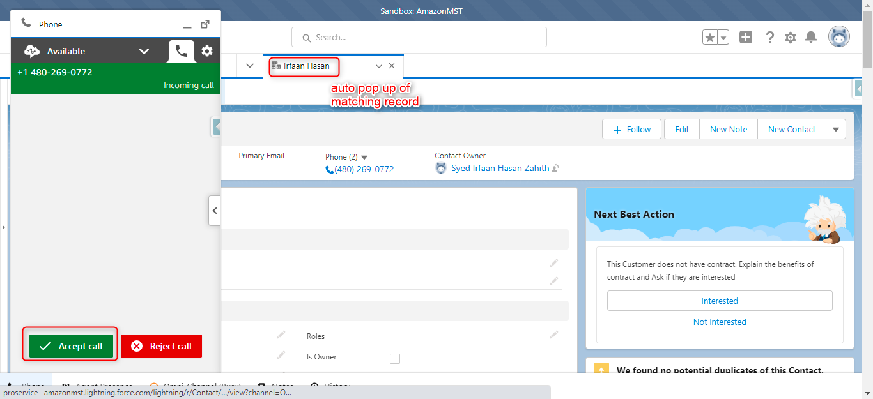Click the Interested response link
Screen dimensions: 873x399
(x=720, y=301)
